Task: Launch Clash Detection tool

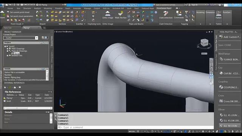Action: pyautogui.click(x=166, y=15)
